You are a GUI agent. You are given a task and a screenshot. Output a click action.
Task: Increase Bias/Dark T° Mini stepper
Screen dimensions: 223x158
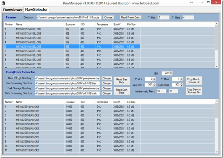[x=154, y=78]
